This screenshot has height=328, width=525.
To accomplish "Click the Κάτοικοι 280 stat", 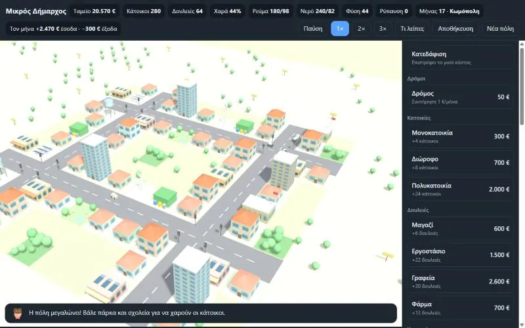I will click(x=144, y=11).
